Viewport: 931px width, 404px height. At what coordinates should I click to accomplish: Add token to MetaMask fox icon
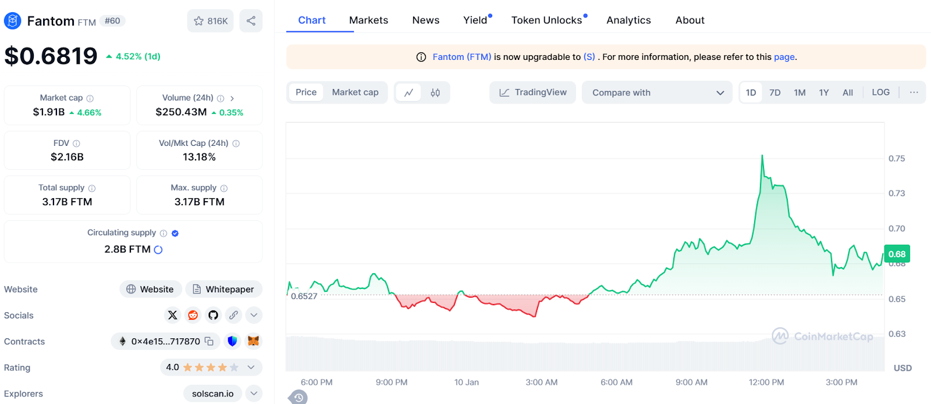coord(253,341)
